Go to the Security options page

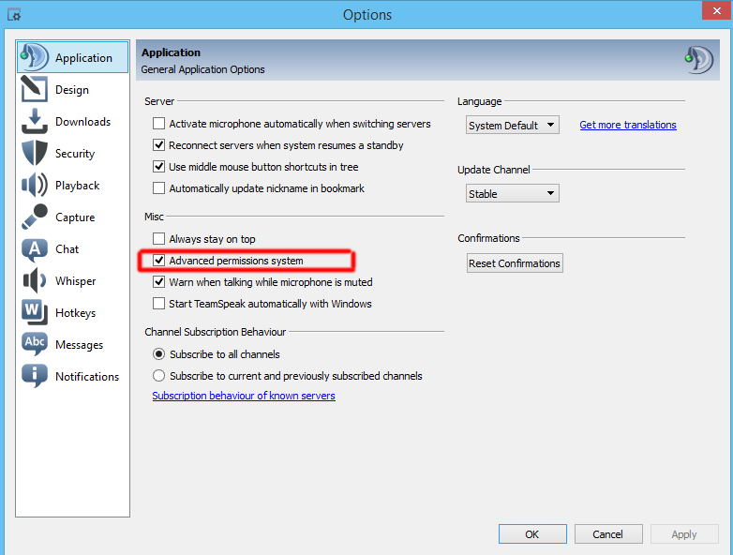pos(72,153)
